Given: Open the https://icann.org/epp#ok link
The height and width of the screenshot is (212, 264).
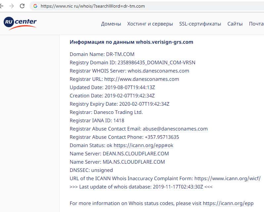Looking at the screenshot, I should point(144,145).
